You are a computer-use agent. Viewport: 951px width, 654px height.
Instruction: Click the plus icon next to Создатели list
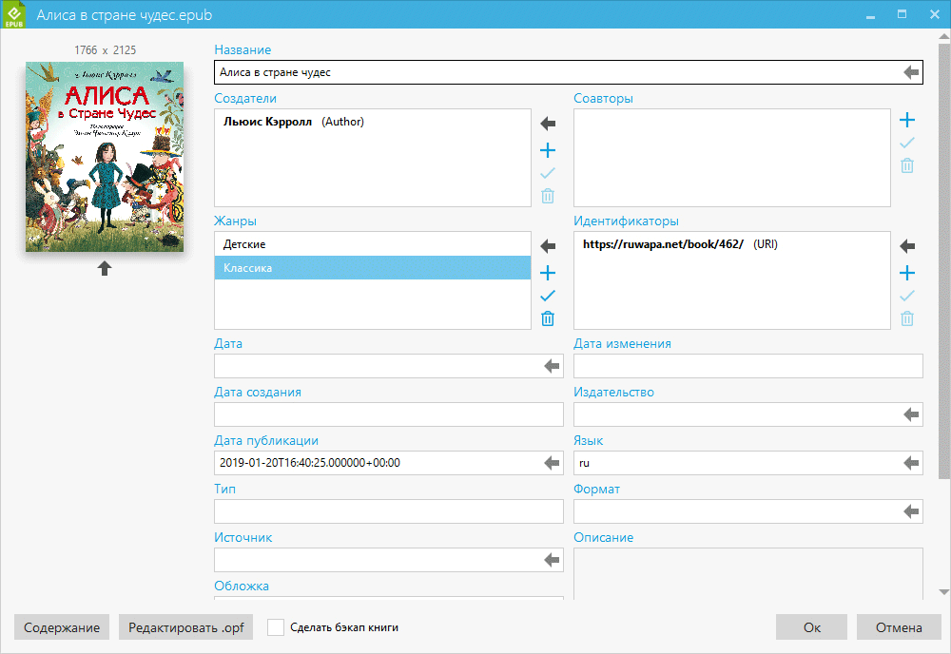coord(548,150)
